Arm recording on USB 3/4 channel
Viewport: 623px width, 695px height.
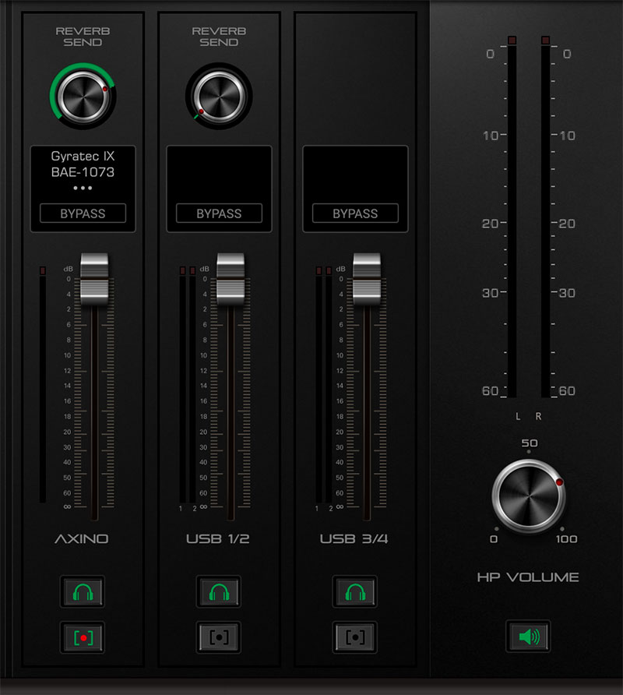(355, 637)
